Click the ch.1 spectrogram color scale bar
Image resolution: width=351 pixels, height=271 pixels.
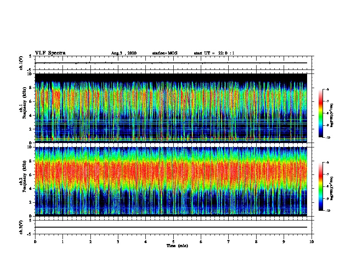click(x=321, y=113)
